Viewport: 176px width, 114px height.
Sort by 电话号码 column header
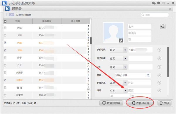(47, 21)
